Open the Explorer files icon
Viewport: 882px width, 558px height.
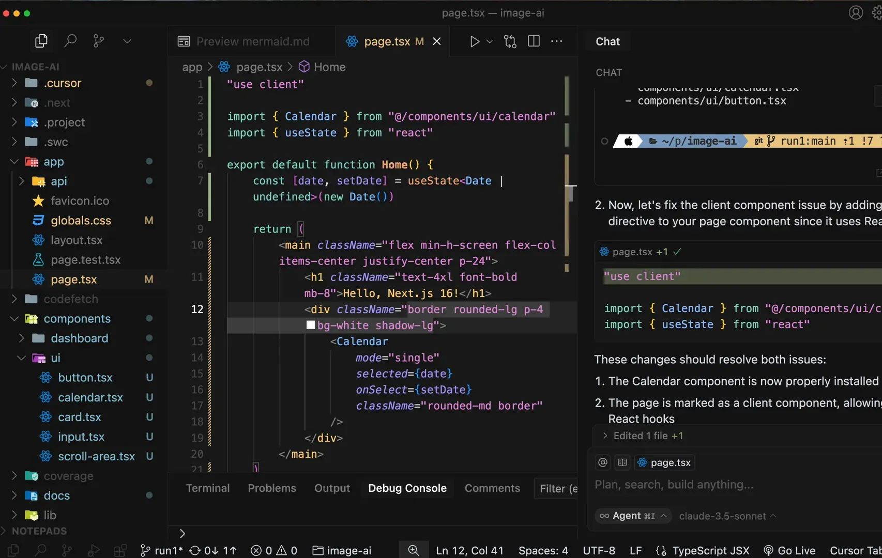41,41
